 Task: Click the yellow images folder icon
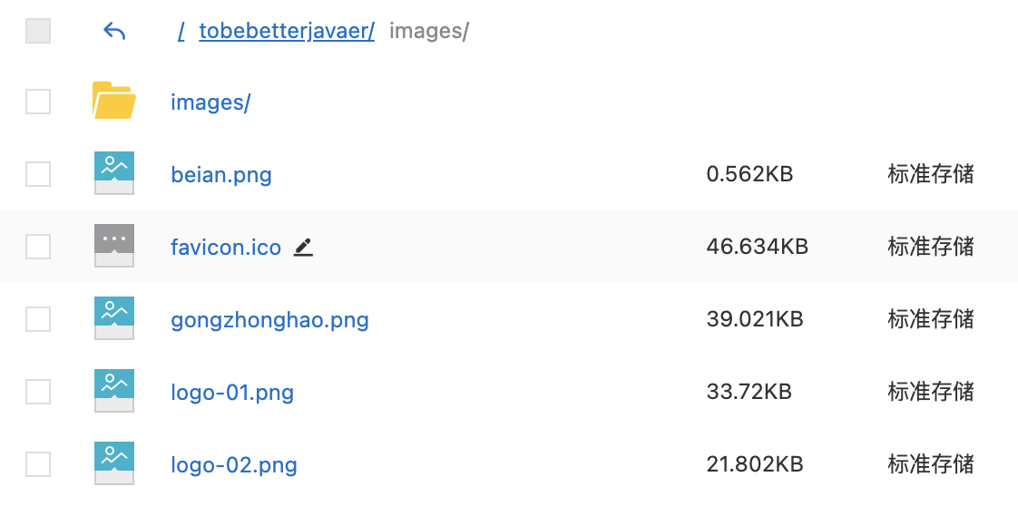coord(114,101)
